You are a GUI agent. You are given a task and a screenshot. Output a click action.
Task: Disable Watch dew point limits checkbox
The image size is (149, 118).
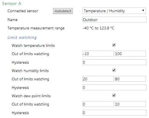[x=114, y=95]
